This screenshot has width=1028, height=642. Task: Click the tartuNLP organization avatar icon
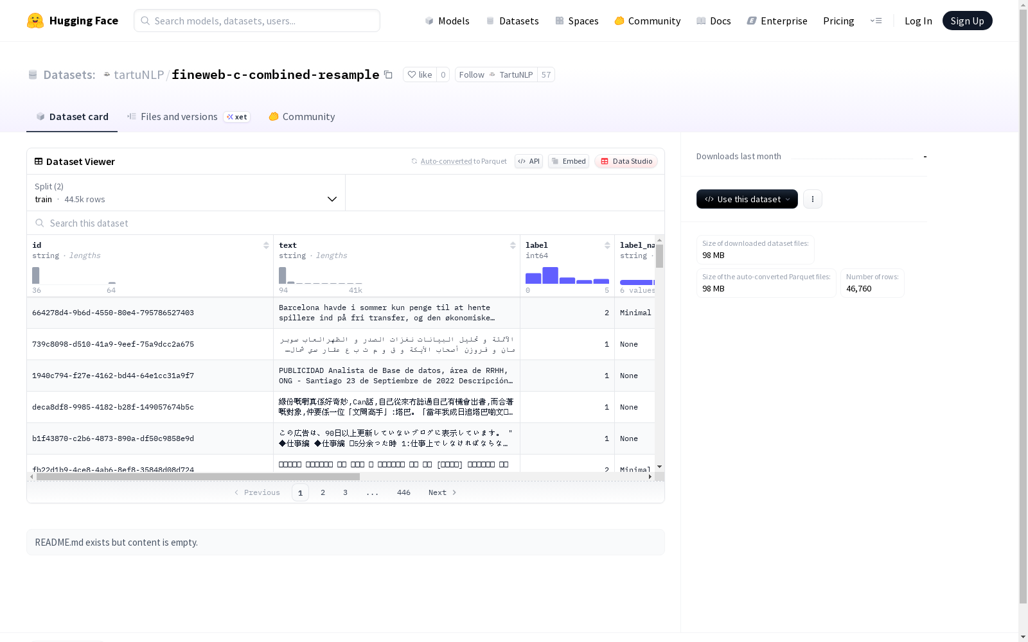click(107, 74)
